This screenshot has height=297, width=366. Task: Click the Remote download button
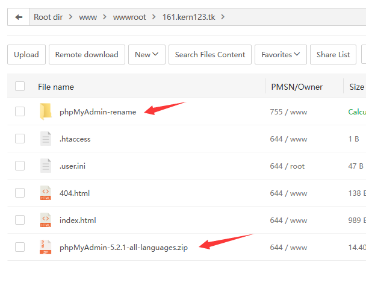pos(87,55)
